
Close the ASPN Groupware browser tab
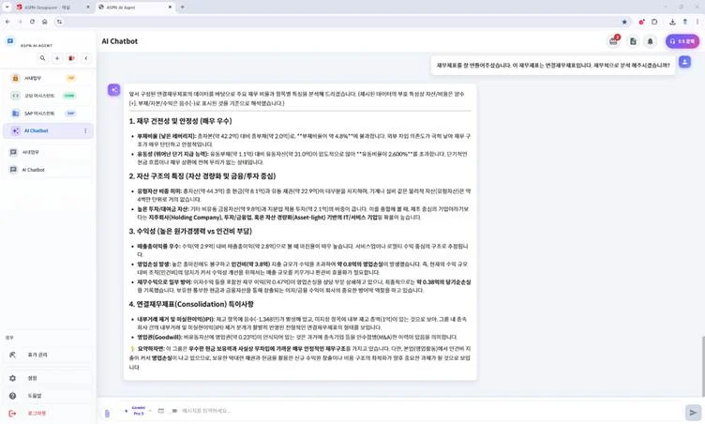88,8
